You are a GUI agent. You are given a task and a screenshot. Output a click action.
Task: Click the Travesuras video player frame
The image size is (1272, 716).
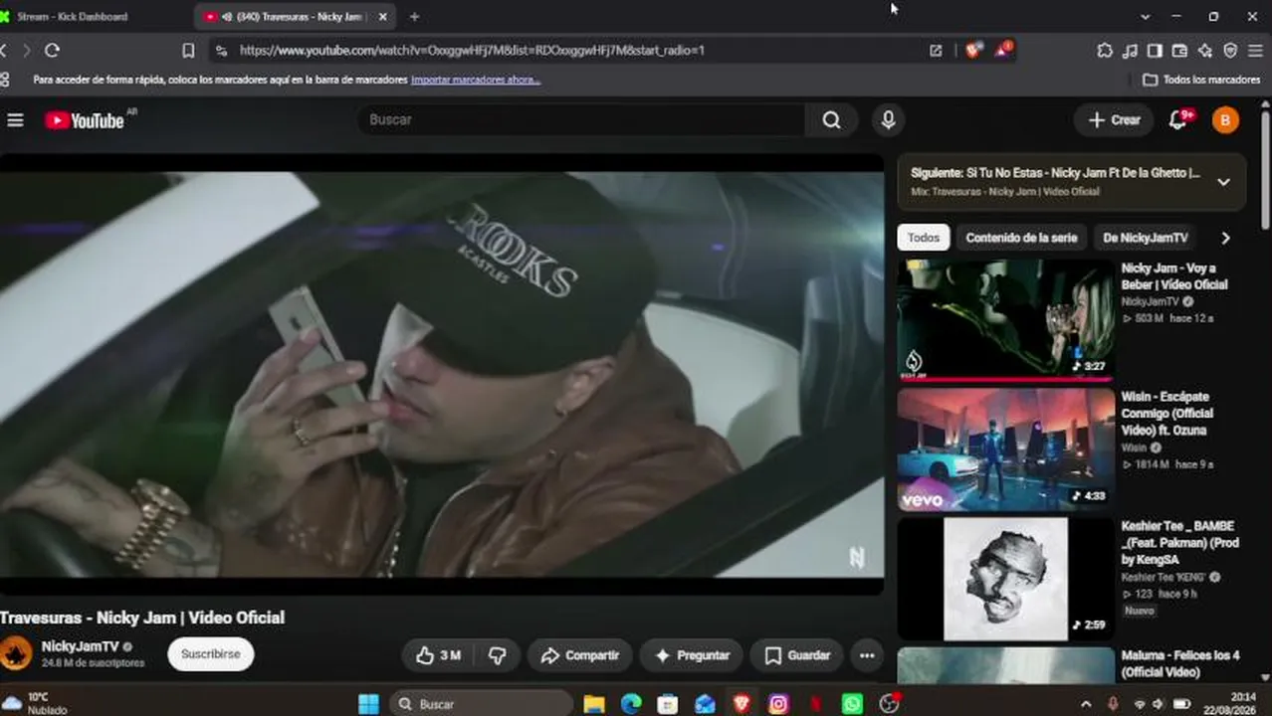point(442,374)
